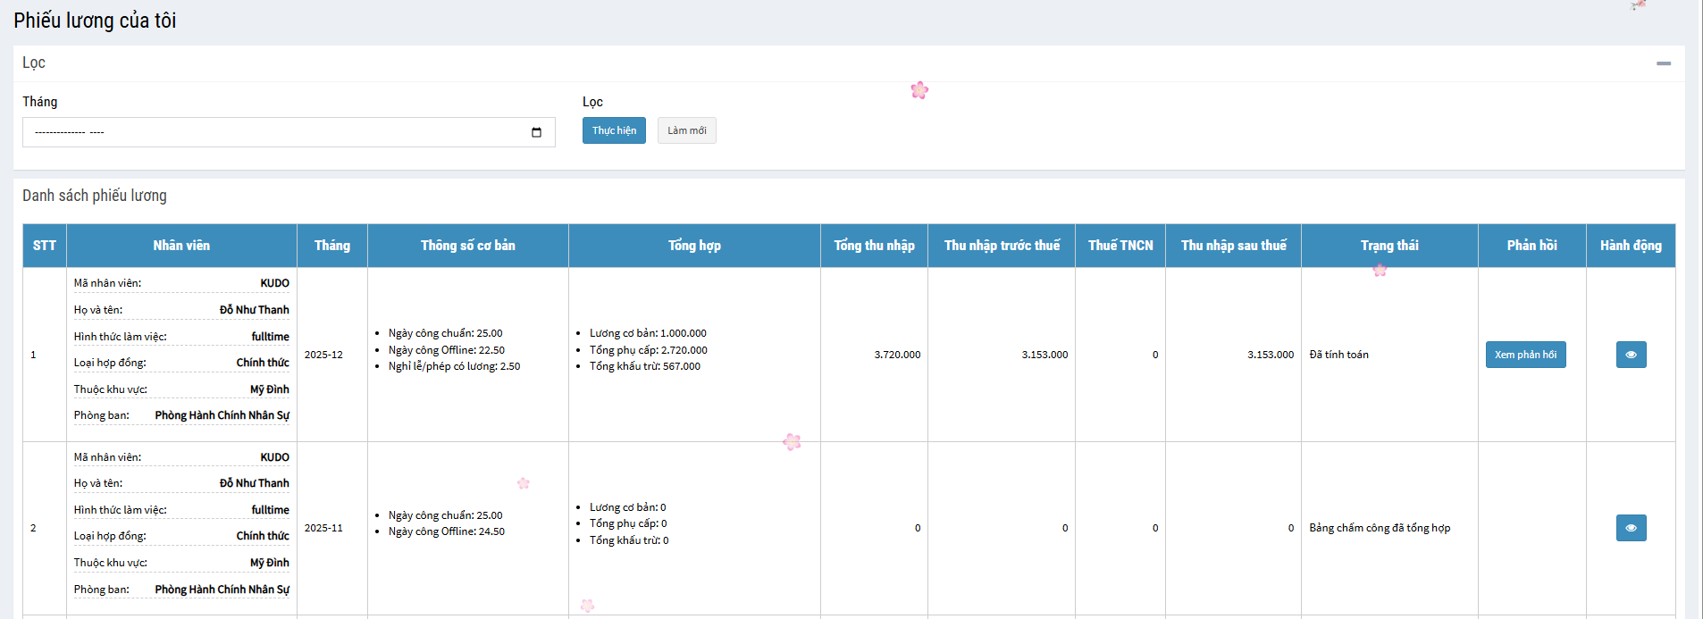Click the Nhân viên column header
The image size is (1703, 619).
(x=181, y=246)
